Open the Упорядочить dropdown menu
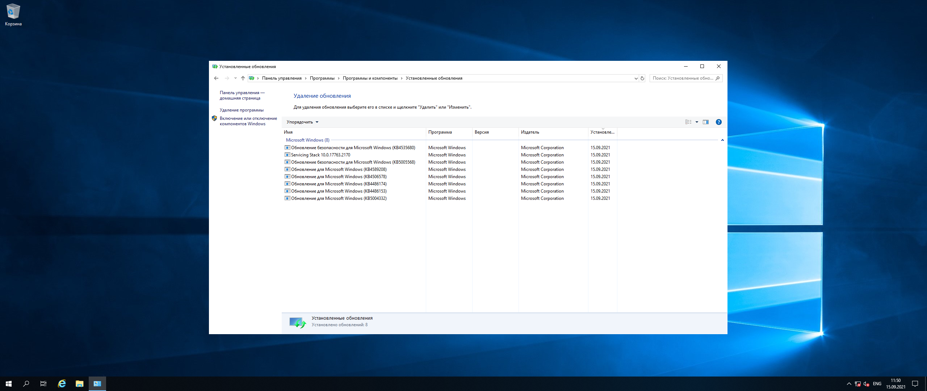 (x=302, y=122)
